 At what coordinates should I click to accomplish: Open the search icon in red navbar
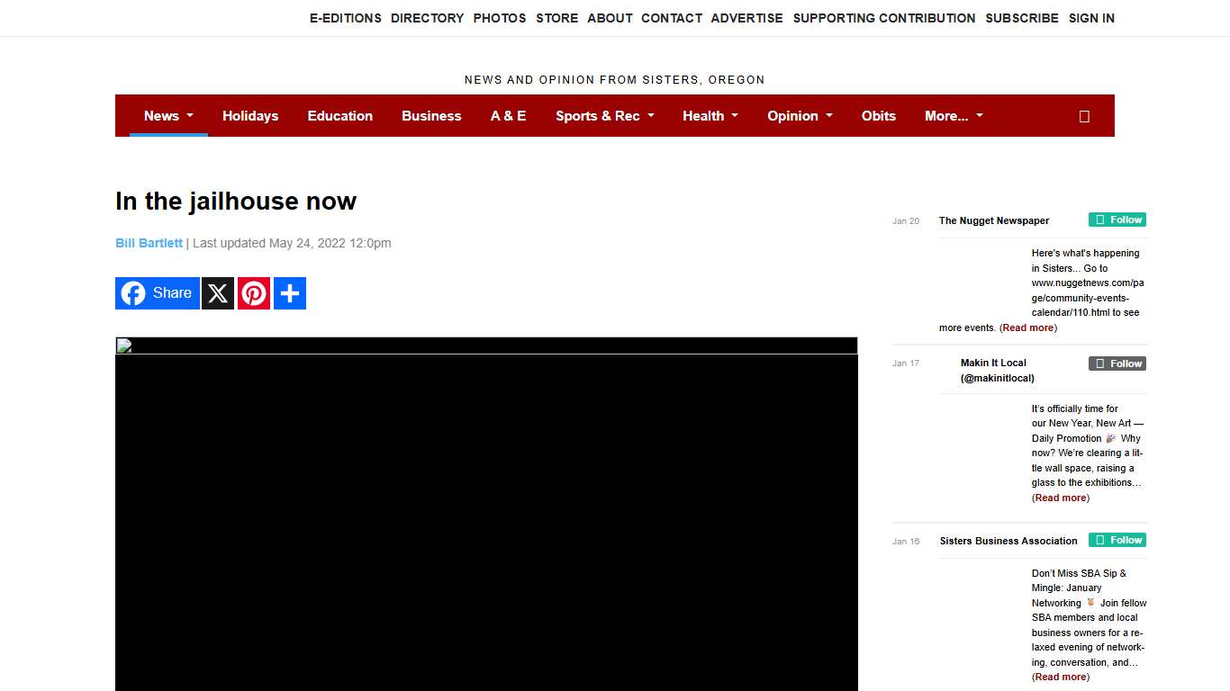point(1084,116)
